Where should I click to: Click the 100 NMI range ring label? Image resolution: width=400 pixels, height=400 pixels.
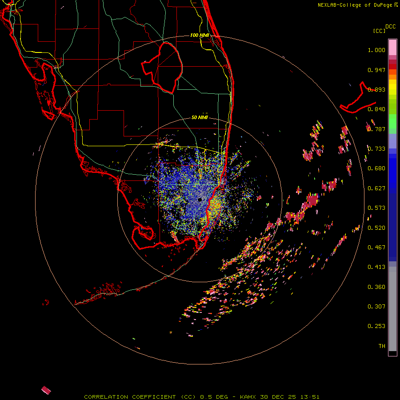[x=200, y=35]
